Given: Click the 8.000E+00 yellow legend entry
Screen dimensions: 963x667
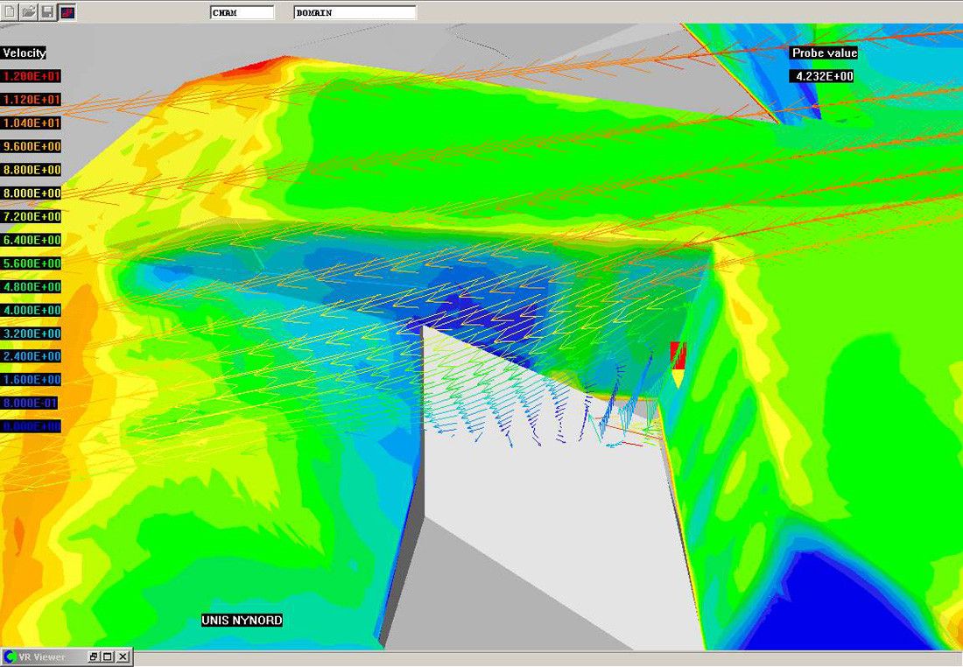Looking at the screenshot, I should (31, 193).
